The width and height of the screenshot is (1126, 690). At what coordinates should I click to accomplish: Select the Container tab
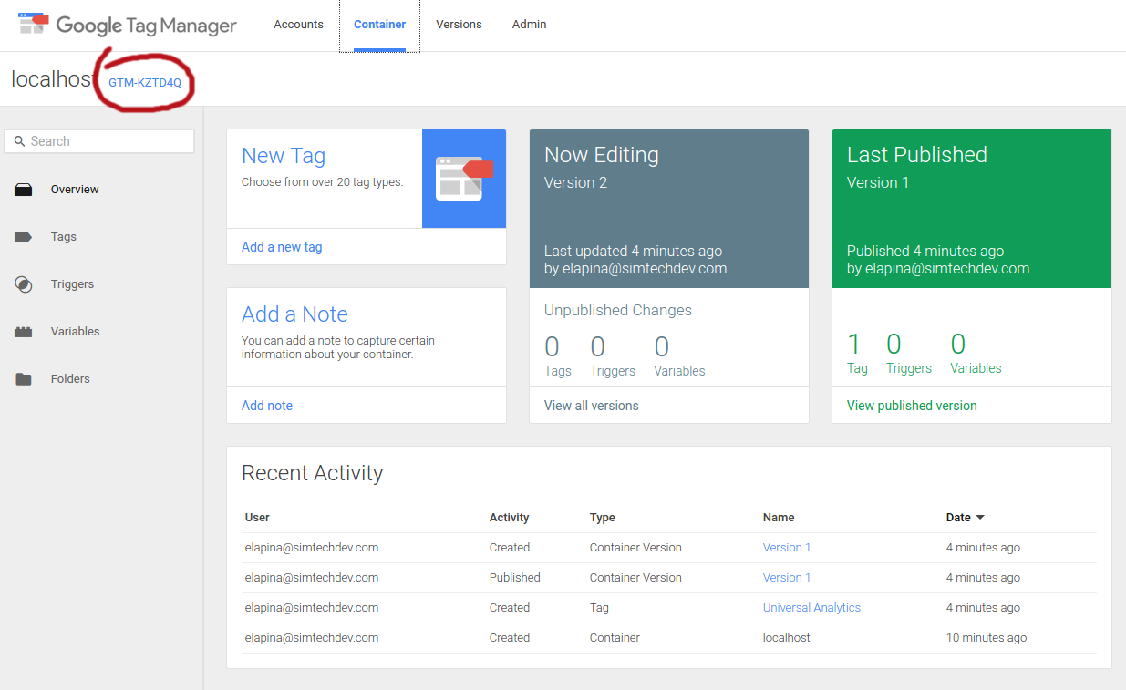pos(380,25)
